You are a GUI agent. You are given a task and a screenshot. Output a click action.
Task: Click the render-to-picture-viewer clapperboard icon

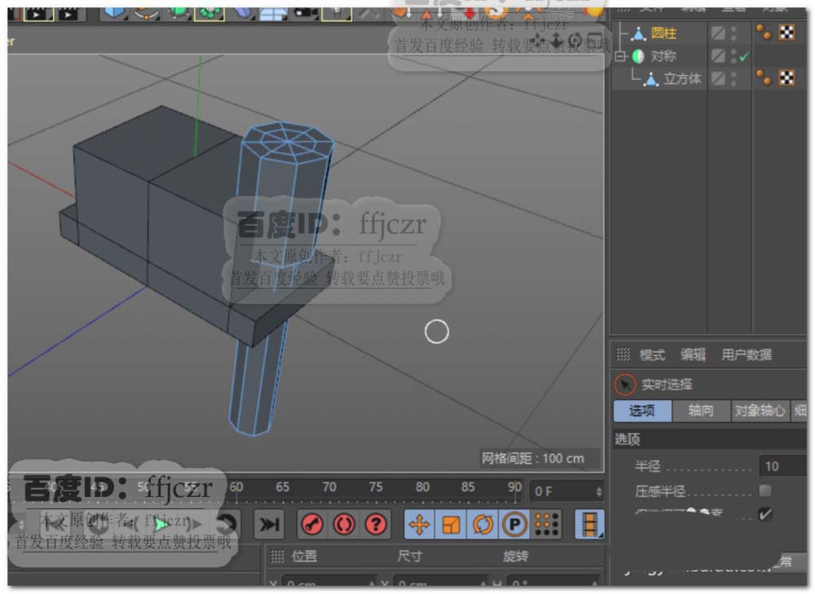point(38,13)
